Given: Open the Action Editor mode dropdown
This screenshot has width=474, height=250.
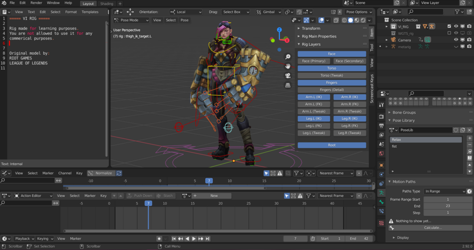Looking at the screenshot, I should [33, 196].
